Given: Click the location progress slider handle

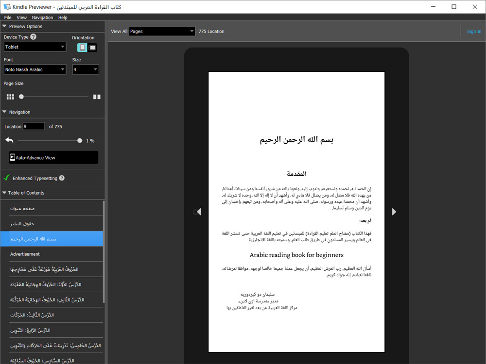Looking at the screenshot, I should point(80,141).
